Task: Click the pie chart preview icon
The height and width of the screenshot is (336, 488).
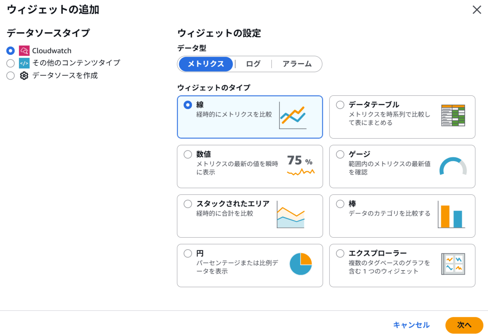Action: click(x=300, y=264)
